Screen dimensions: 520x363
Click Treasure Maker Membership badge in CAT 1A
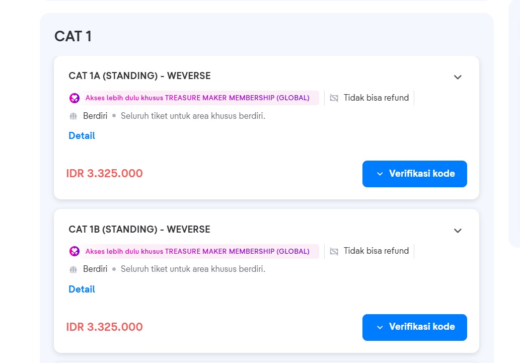coord(194,98)
